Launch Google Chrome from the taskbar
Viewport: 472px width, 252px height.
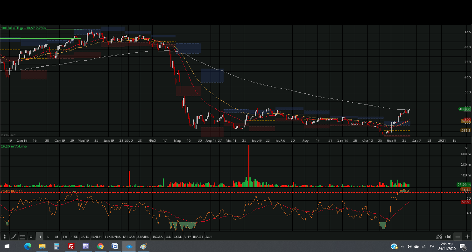pyautogui.click(x=100, y=246)
